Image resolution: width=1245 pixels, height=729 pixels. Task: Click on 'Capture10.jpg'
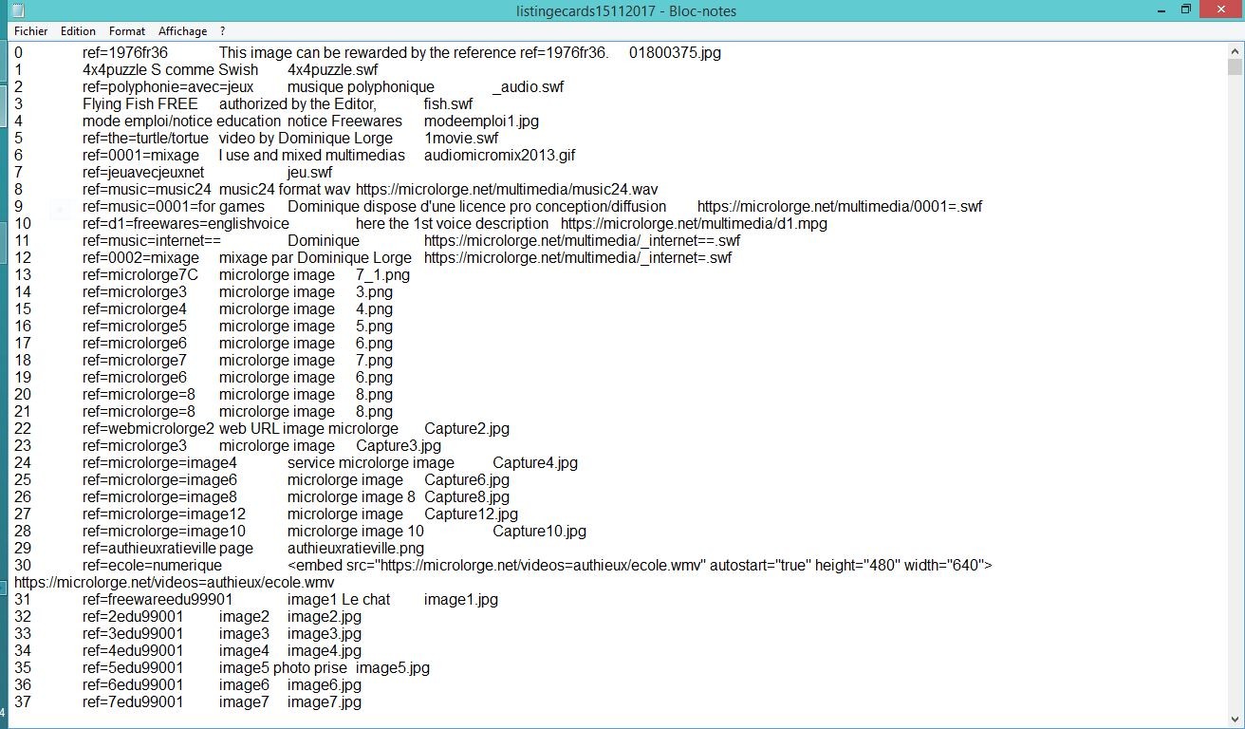[539, 532]
